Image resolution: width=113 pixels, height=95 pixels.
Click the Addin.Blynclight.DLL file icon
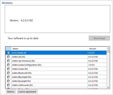tap(8, 77)
